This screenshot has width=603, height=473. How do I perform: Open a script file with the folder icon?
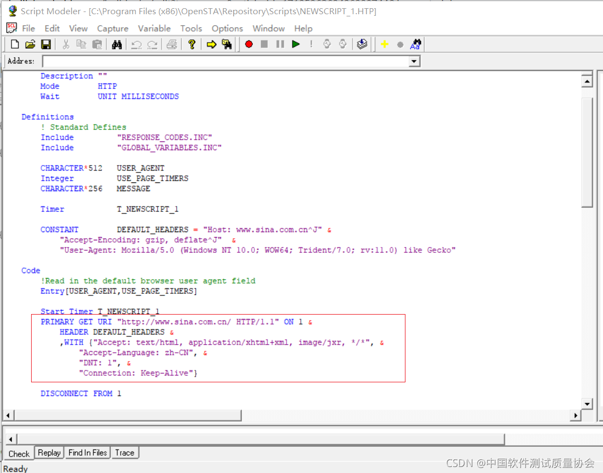31,44
